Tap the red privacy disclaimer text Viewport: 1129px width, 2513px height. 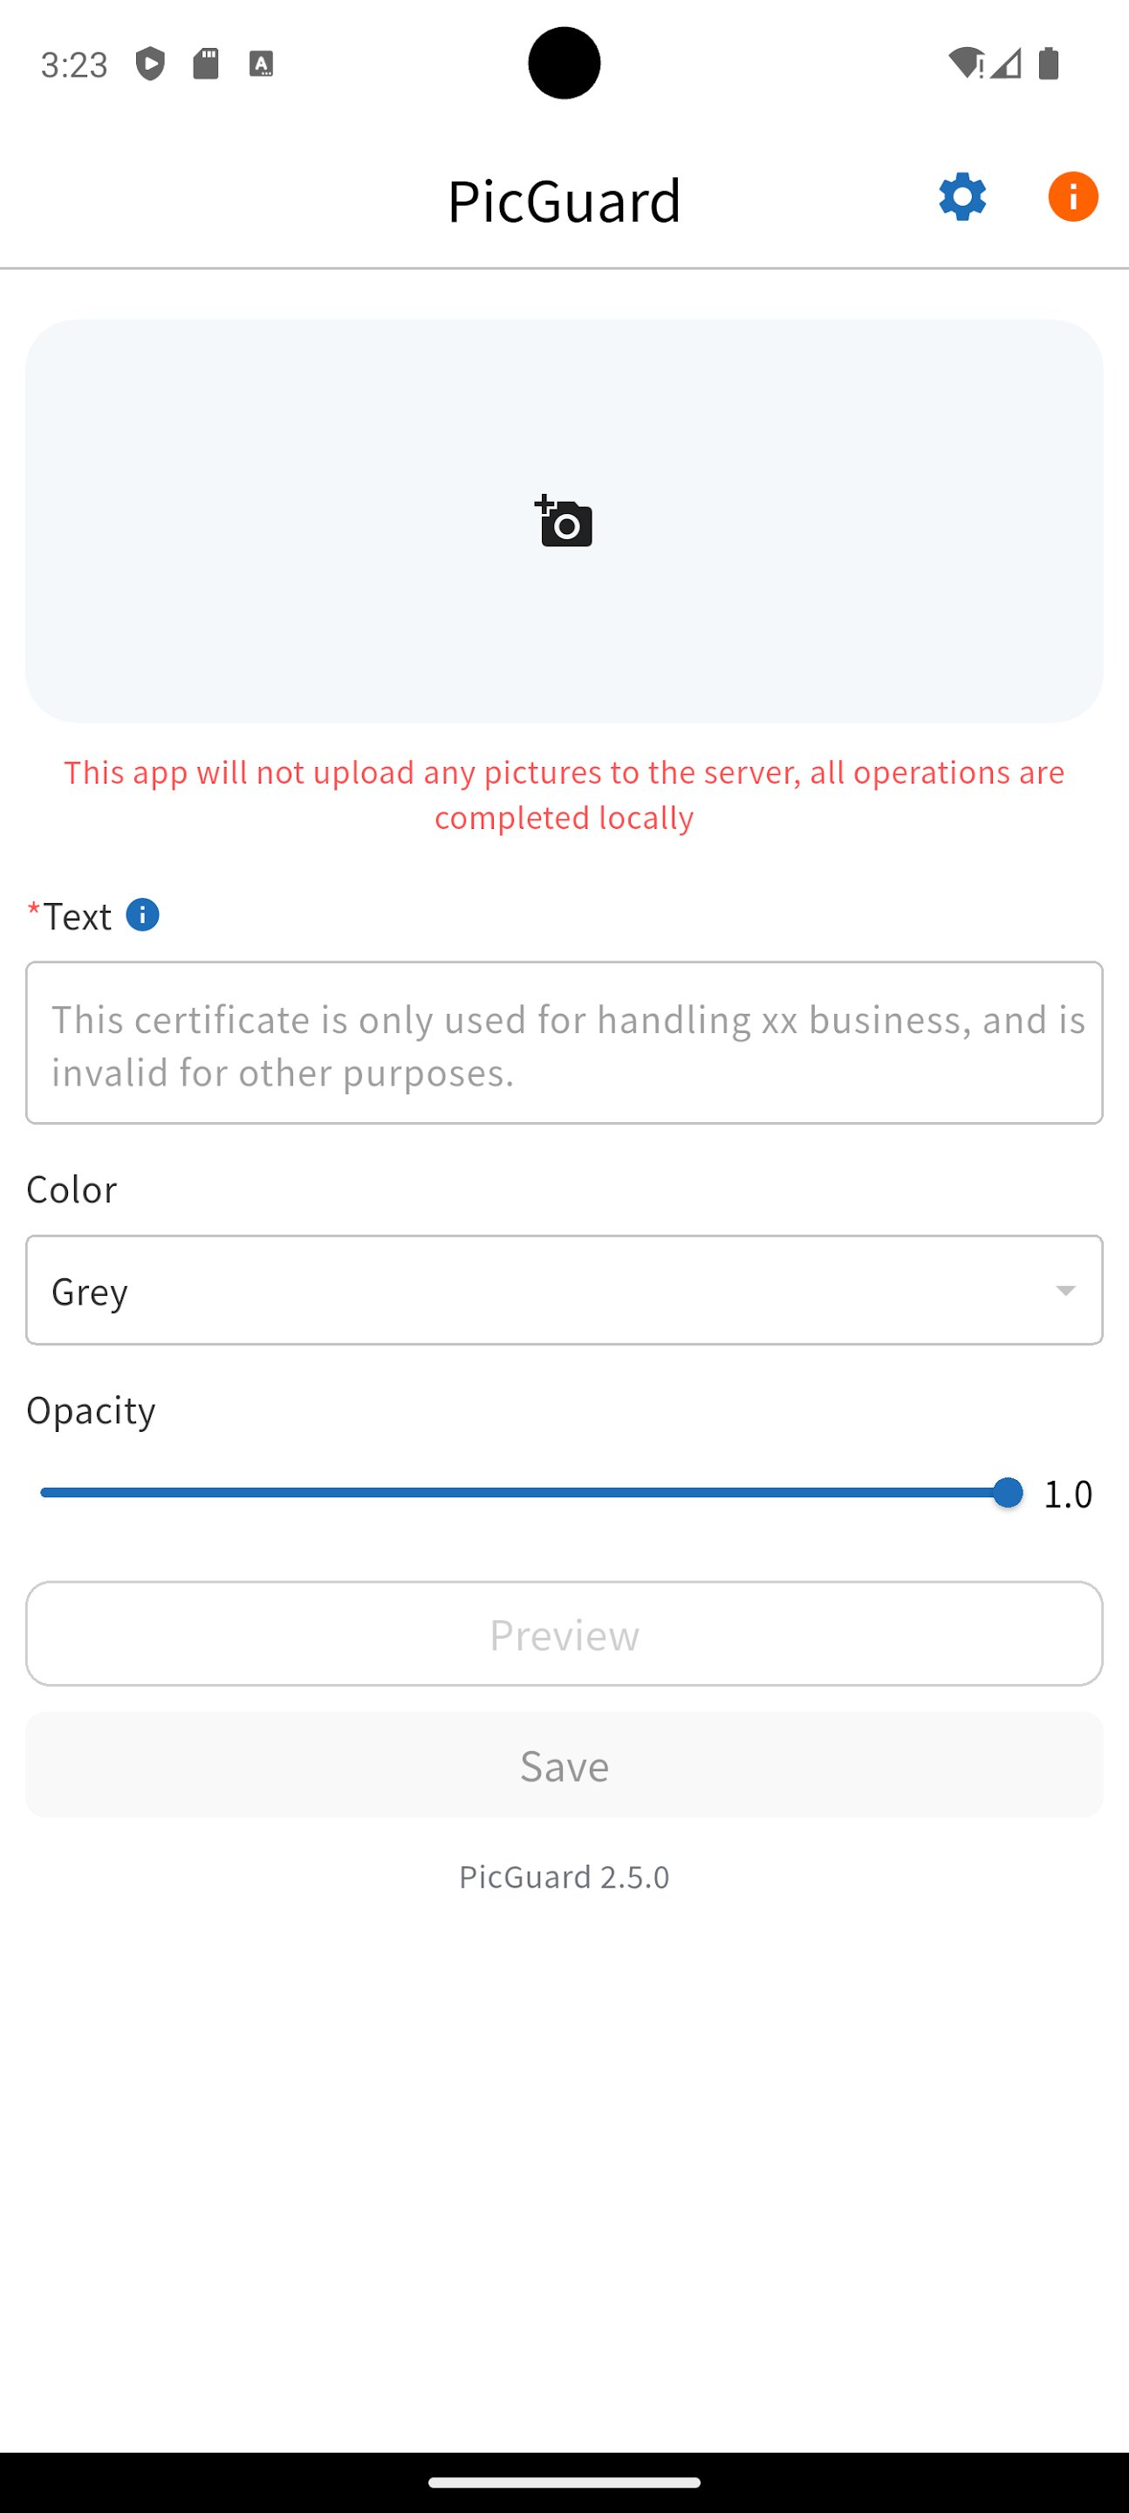pos(564,794)
